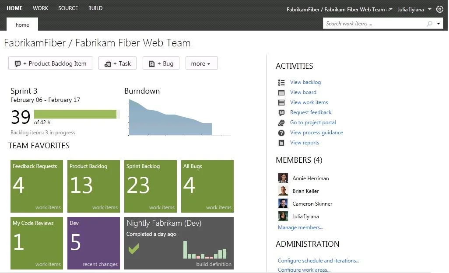Click Annie Herriman's avatar
The height and width of the screenshot is (273, 449).
click(x=283, y=178)
